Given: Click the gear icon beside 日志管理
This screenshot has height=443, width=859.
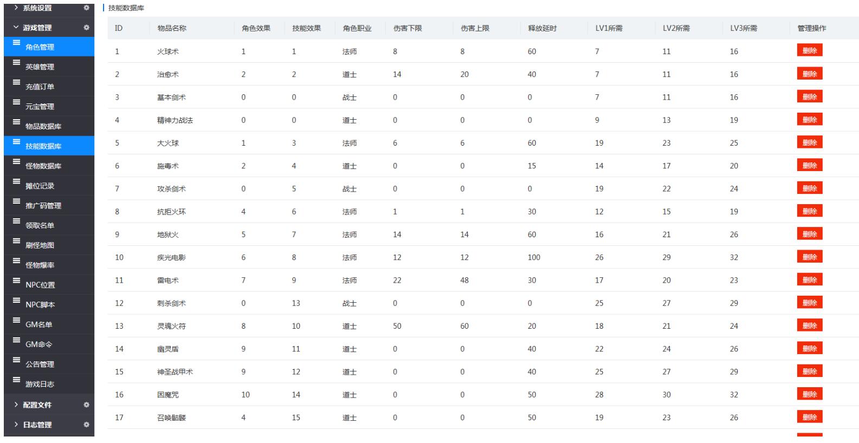Looking at the screenshot, I should [86, 425].
